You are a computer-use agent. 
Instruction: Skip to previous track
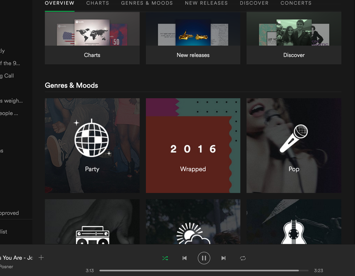(184, 258)
